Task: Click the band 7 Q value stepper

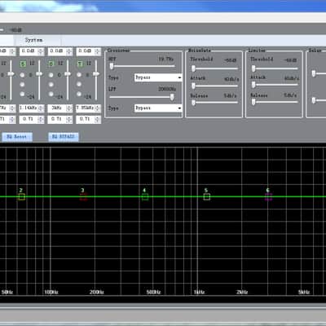Action: [98, 119]
